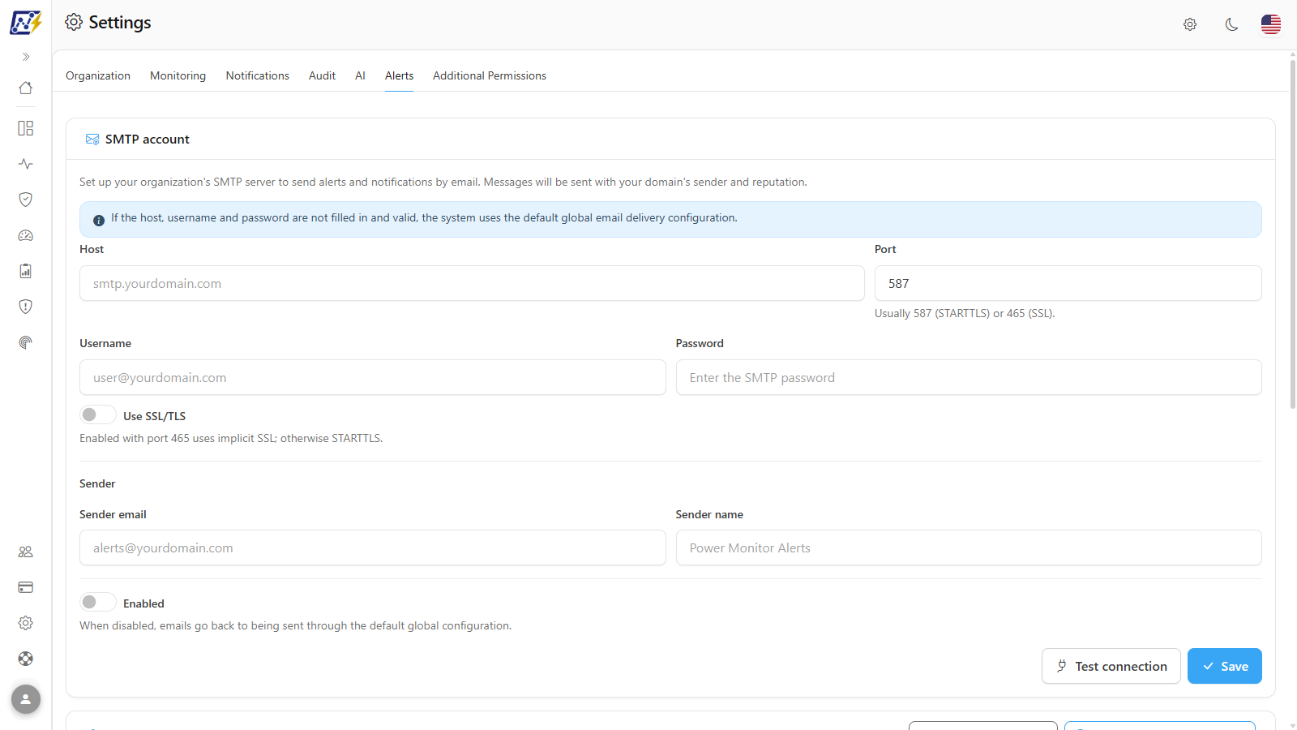The image size is (1297, 730).
Task: Switch to the Organization tab
Action: [98, 75]
